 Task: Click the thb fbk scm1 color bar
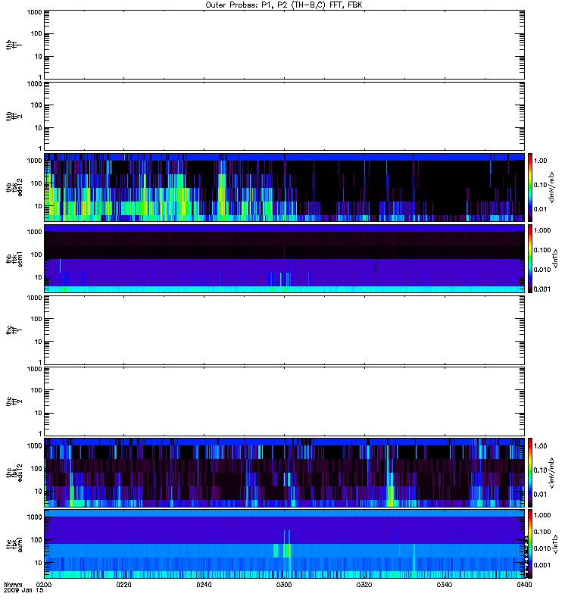(530, 258)
